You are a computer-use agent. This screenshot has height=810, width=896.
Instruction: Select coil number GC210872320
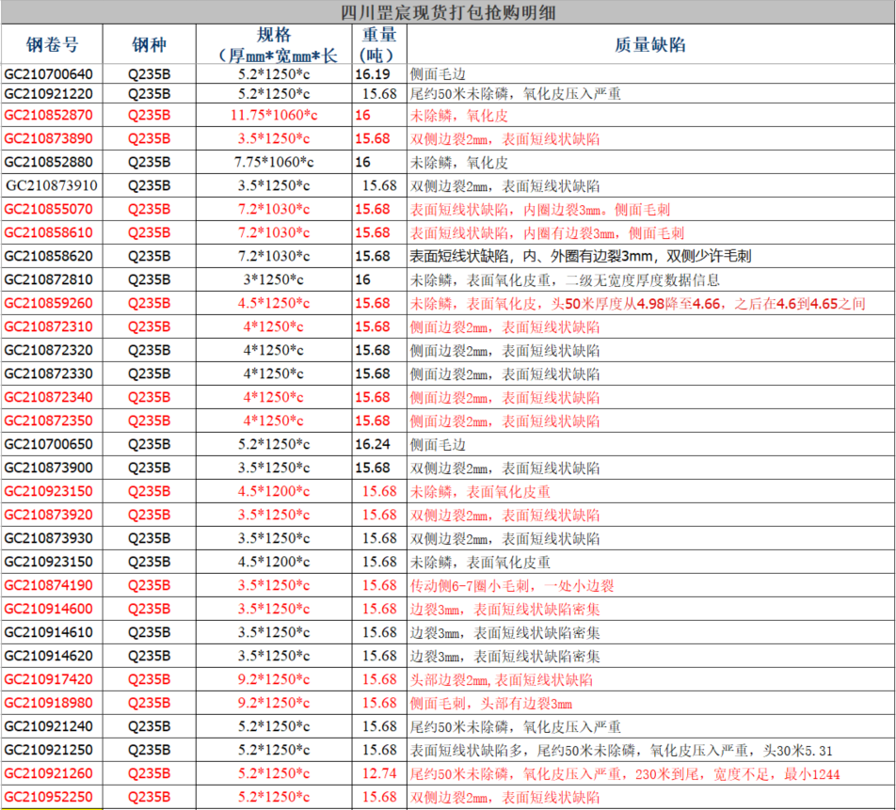49,350
